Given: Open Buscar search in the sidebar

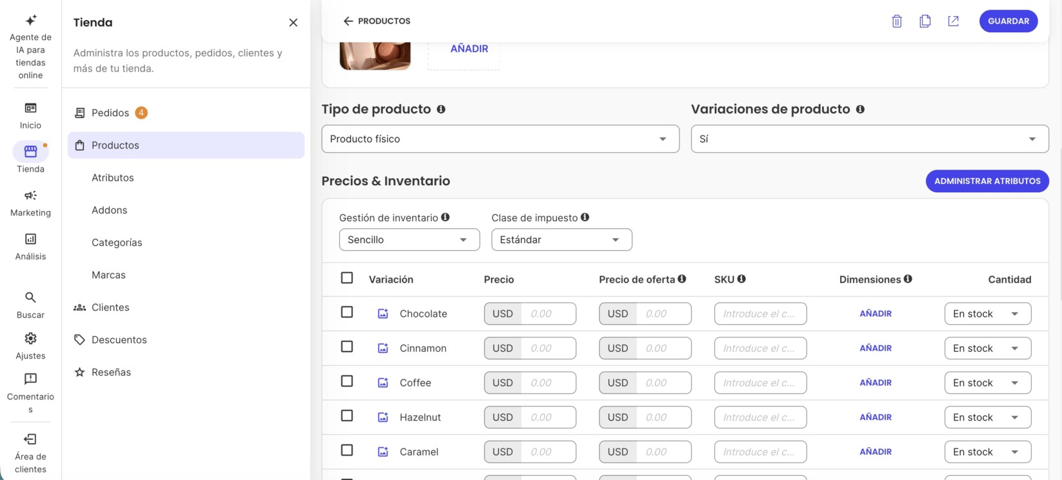Looking at the screenshot, I should (30, 305).
